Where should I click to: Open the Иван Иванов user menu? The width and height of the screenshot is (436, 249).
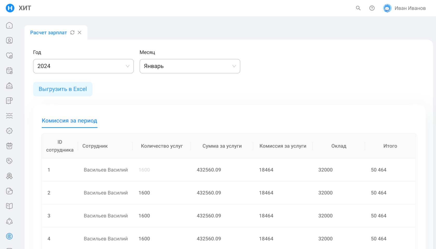[x=405, y=8]
